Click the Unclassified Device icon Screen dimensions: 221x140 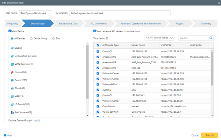[12, 56]
